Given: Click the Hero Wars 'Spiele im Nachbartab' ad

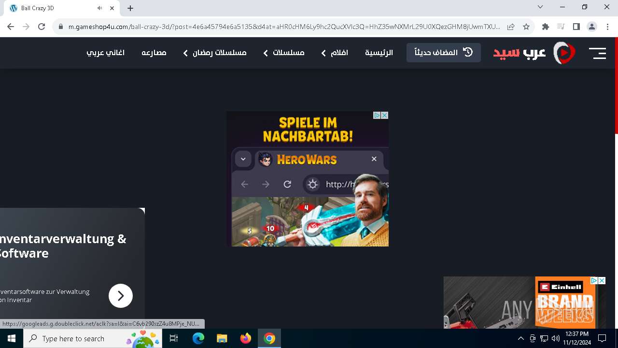Looking at the screenshot, I should pyautogui.click(x=308, y=179).
